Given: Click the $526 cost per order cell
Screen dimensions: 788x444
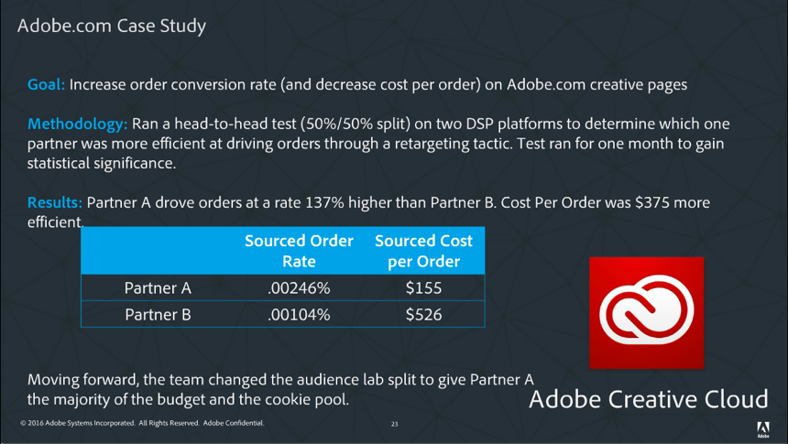Looking at the screenshot, I should tap(423, 315).
